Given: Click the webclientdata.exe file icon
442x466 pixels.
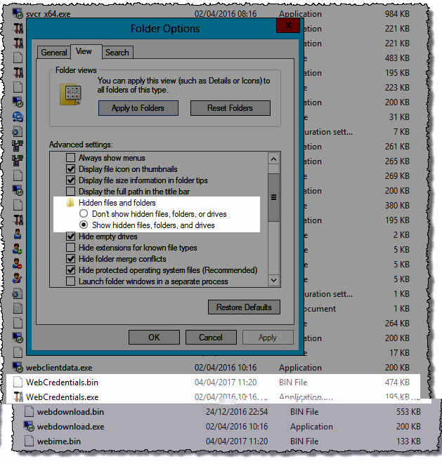Looking at the screenshot, I should (x=18, y=368).
